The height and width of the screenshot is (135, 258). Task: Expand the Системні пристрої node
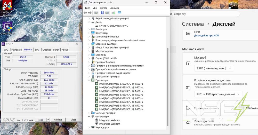[x=89, y=113]
